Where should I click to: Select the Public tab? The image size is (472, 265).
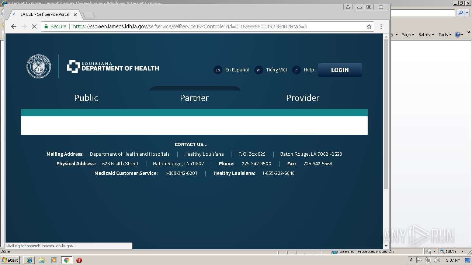(x=86, y=98)
